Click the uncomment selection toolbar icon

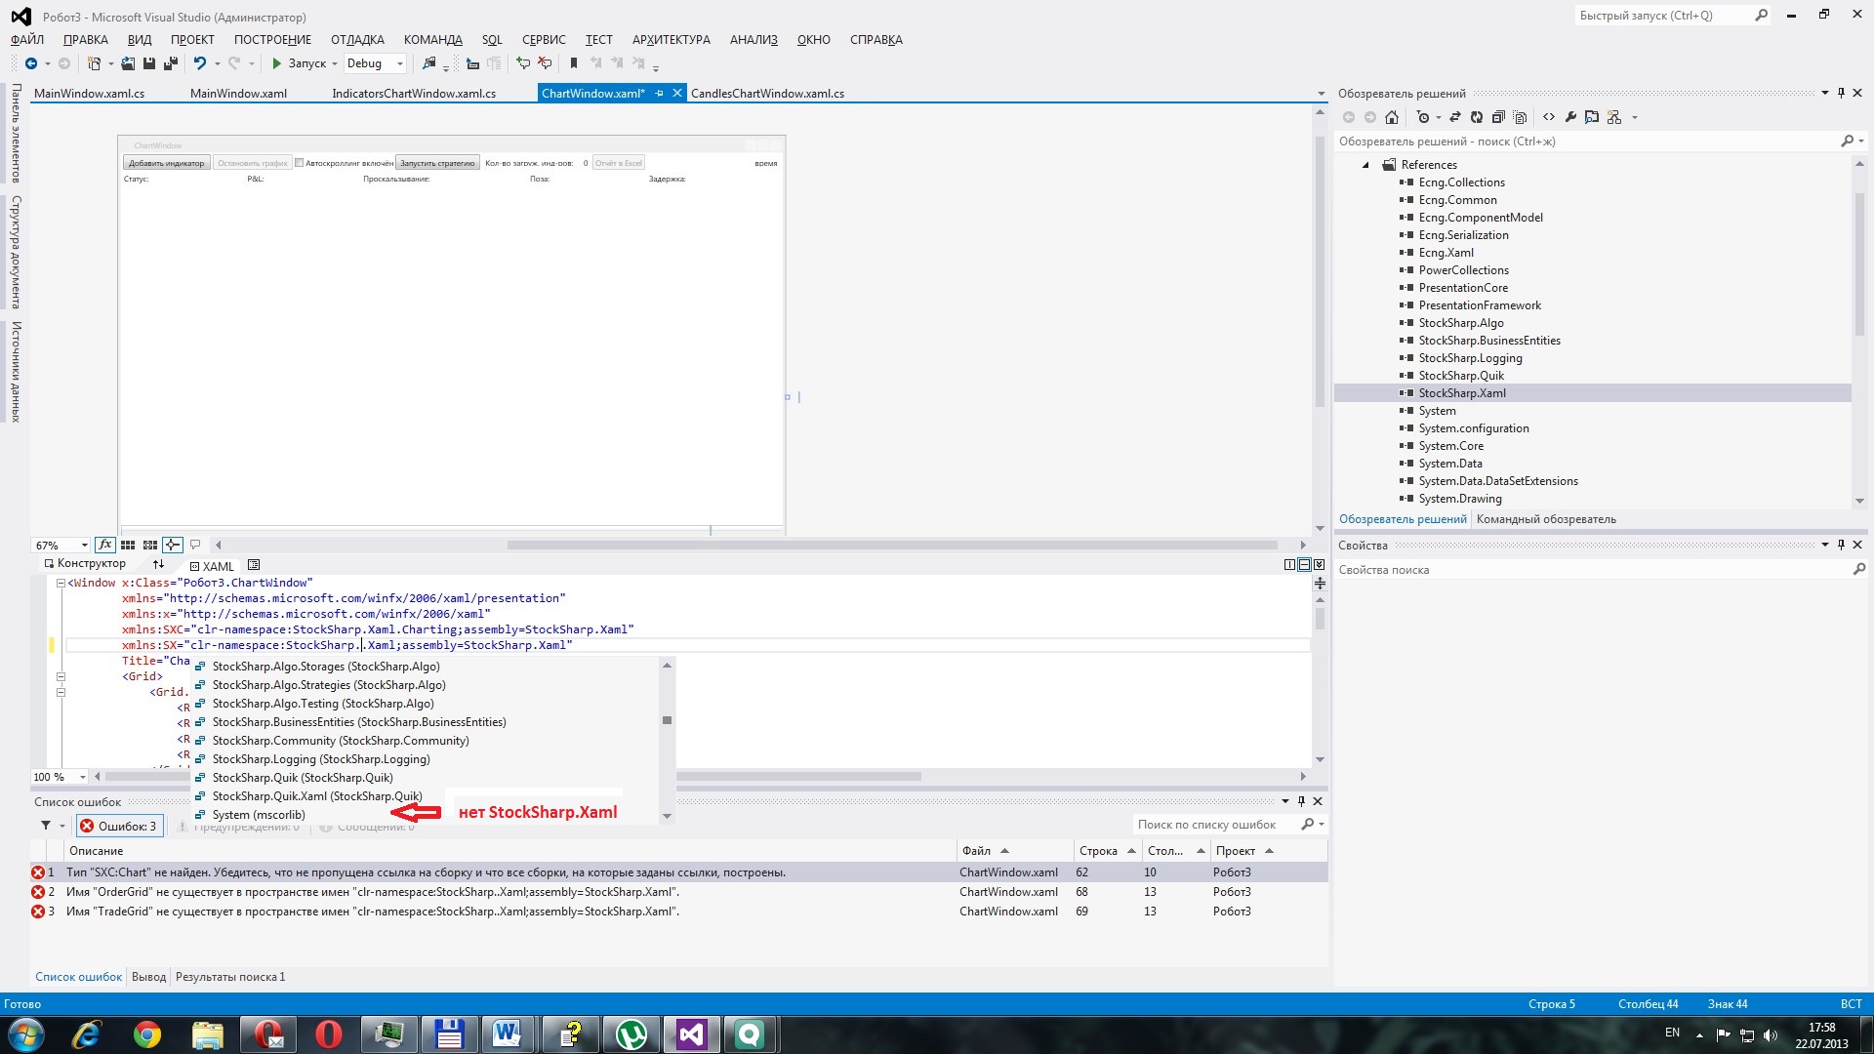click(545, 63)
